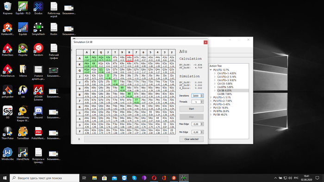Open the Hand2Note desktop shortcut
The image size is (324, 182).
(23, 154)
